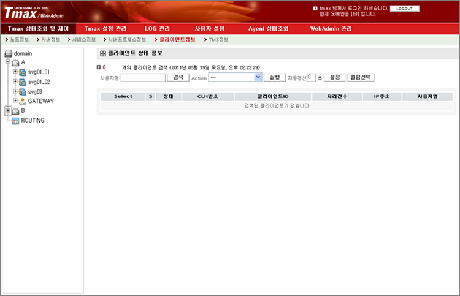This screenshot has width=460, height=296.
Task: Focus the 사용자명 input field
Action: (x=143, y=78)
